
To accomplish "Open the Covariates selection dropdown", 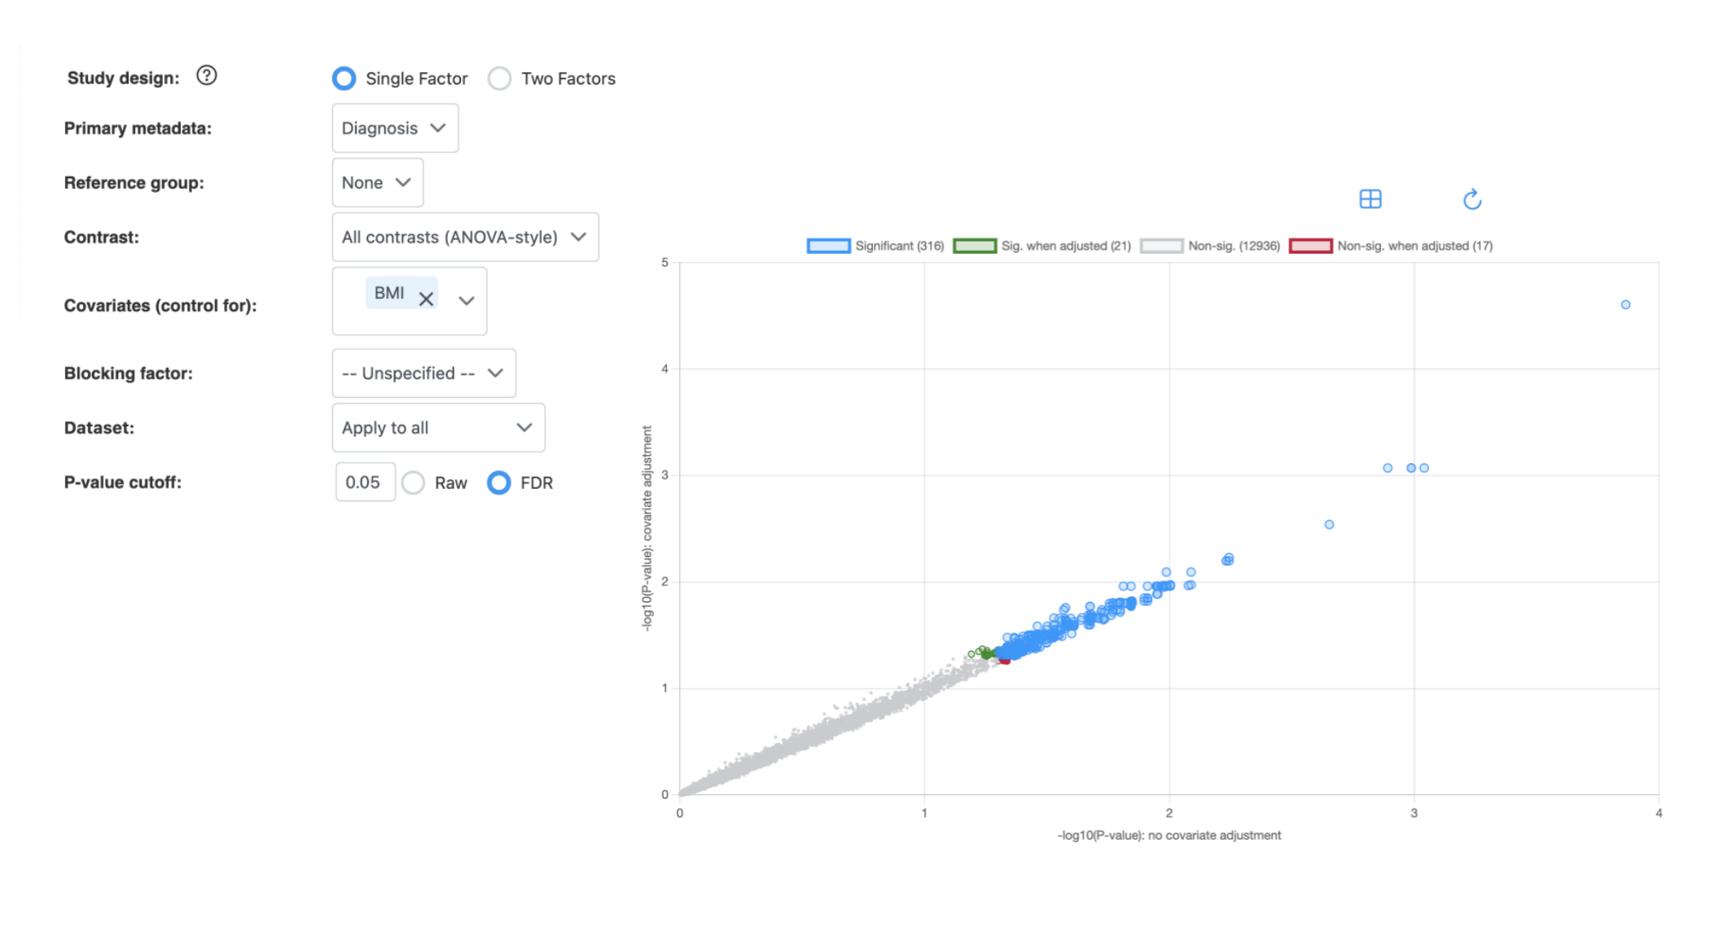I will [465, 300].
